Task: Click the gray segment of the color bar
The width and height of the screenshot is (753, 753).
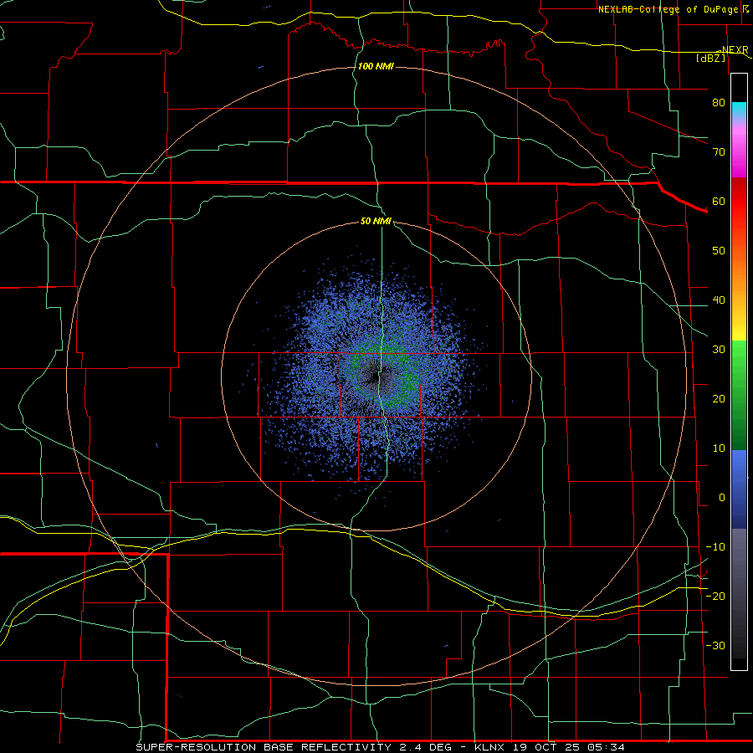Action: click(x=739, y=593)
